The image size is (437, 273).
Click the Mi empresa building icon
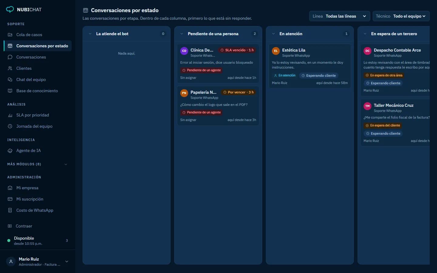(10, 188)
